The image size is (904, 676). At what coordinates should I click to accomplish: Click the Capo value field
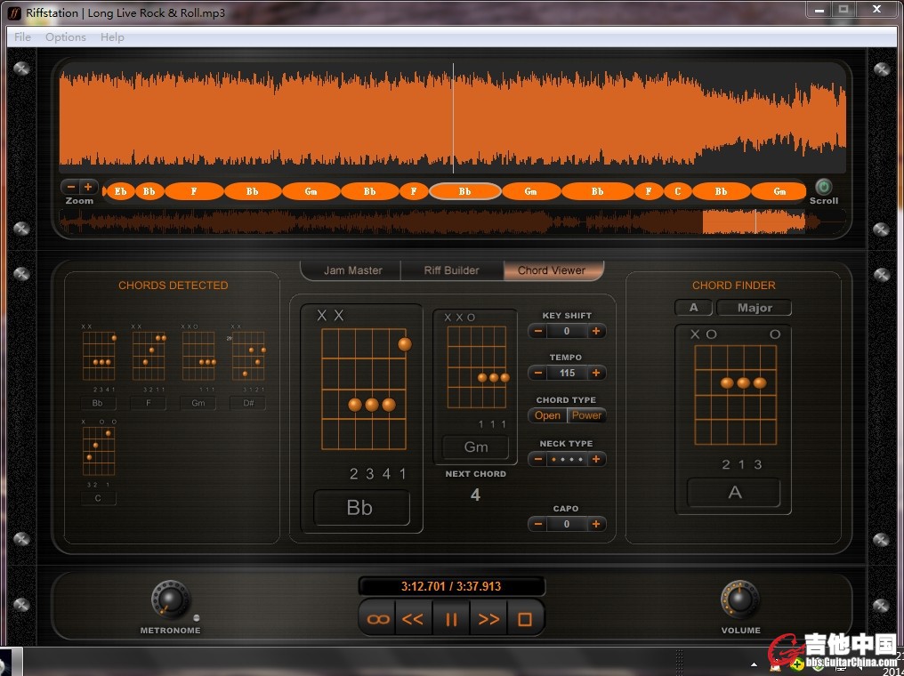click(x=567, y=524)
